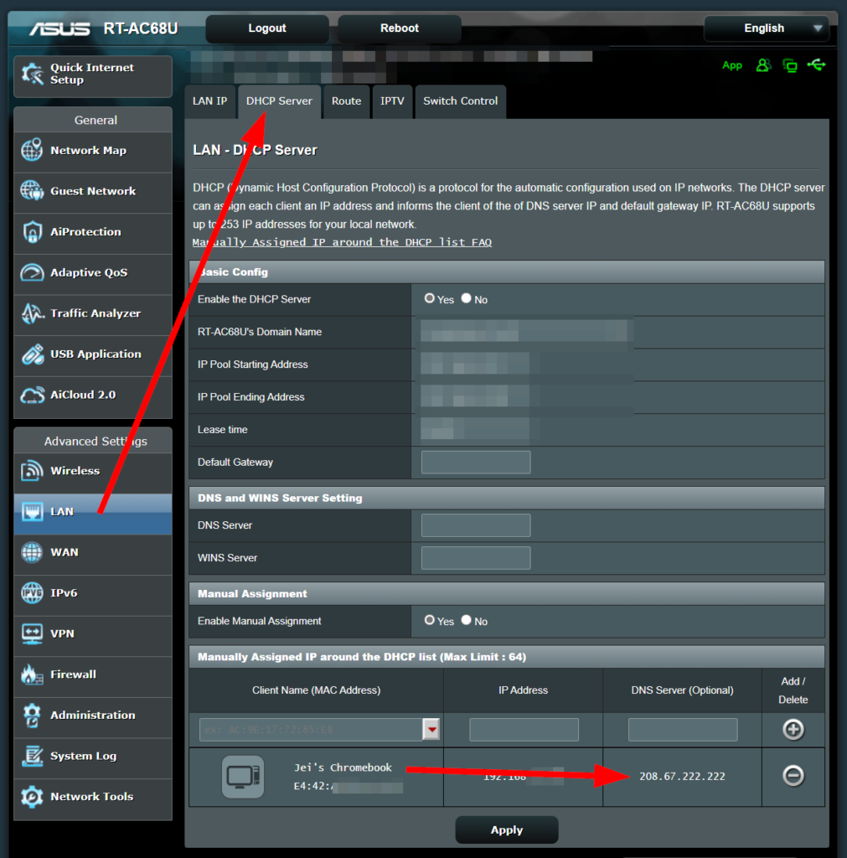Open the Switch Control tab
Screen dimensions: 847x858
[x=461, y=101]
